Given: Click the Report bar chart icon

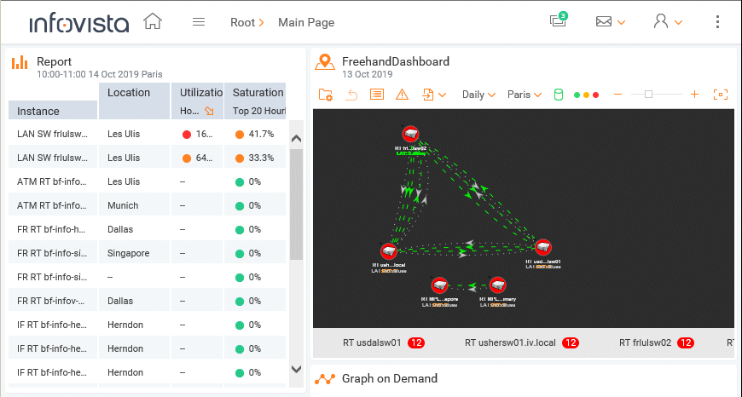Looking at the screenshot, I should pyautogui.click(x=20, y=62).
